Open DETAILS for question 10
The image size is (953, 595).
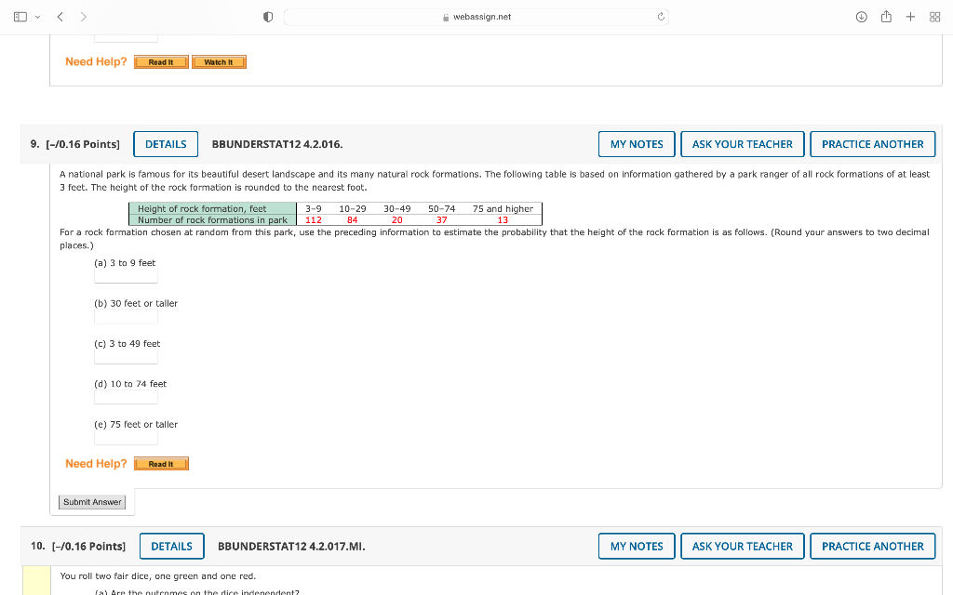tap(171, 546)
